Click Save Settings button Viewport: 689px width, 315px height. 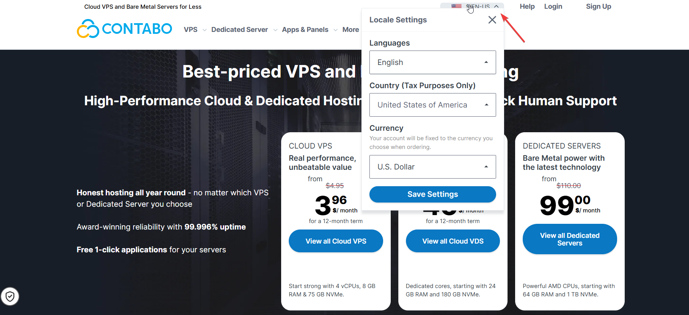click(433, 194)
